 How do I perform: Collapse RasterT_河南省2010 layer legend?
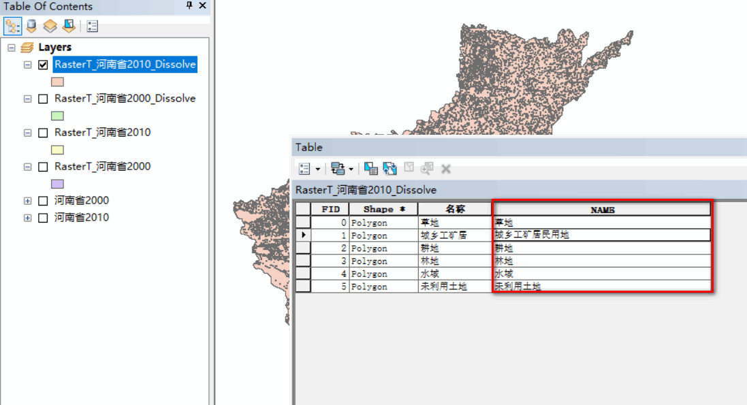coord(28,133)
